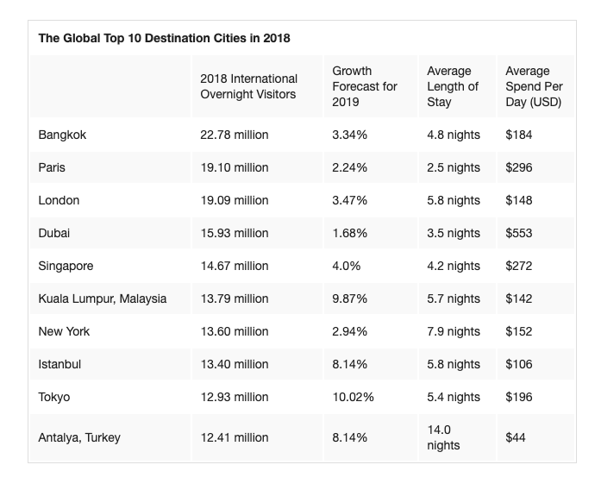Click the table title 'The Global Top 10 Destination Cities in 2018'
This screenshot has height=490, width=601.
[164, 38]
